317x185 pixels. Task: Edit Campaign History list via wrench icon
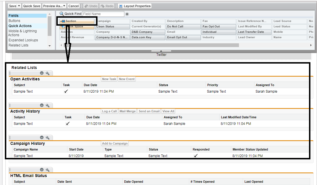[48, 138]
